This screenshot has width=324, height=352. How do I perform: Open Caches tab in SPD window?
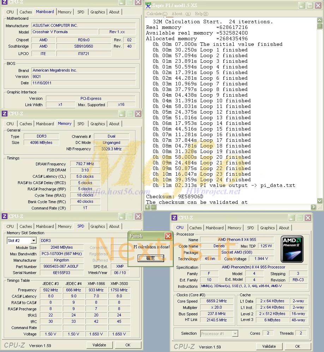click(x=26, y=226)
